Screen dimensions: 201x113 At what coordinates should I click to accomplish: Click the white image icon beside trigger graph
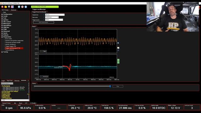118,48
